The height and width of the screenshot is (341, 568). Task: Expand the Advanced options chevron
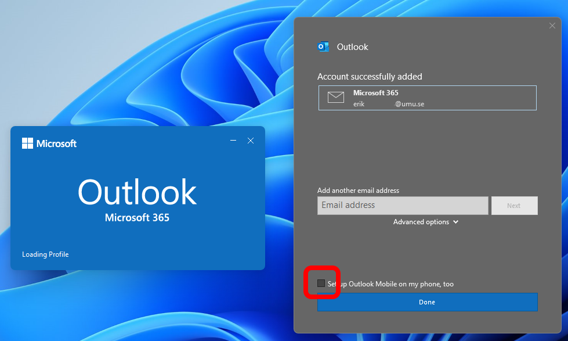click(455, 222)
